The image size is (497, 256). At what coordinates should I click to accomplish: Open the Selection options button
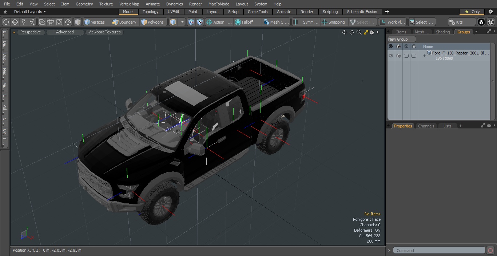click(x=421, y=22)
